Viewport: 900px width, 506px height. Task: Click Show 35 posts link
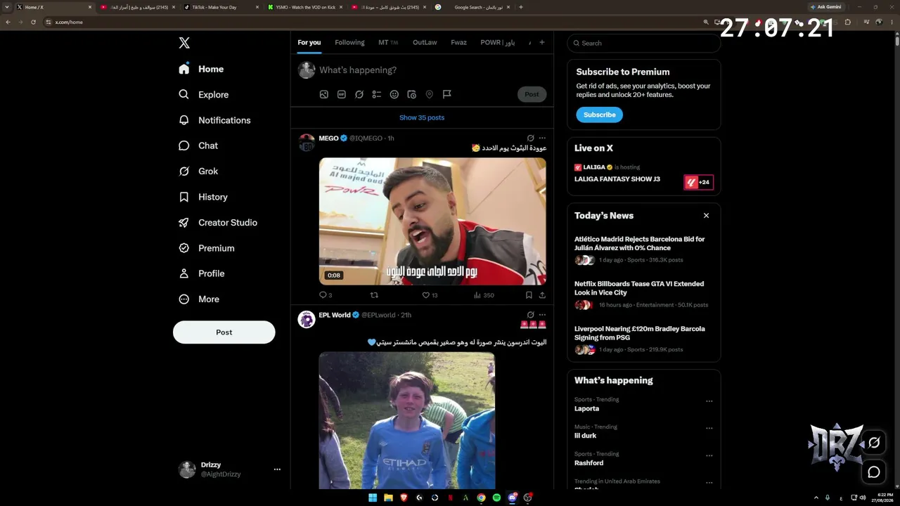422,117
